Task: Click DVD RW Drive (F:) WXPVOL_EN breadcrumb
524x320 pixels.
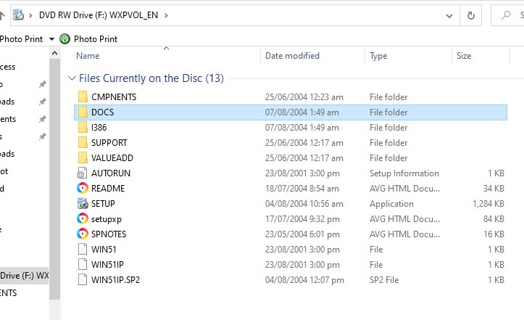Action: [x=99, y=15]
